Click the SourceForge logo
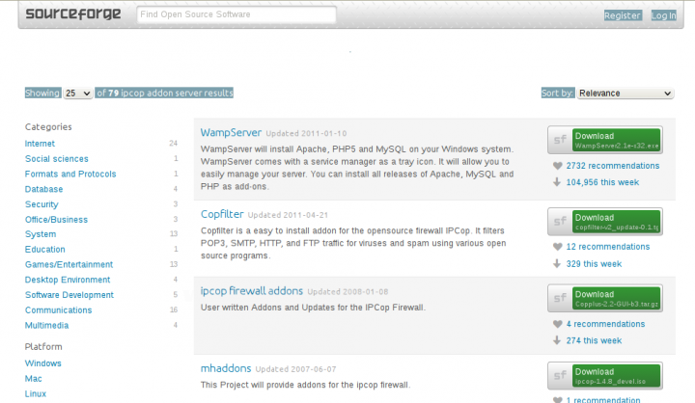 (75, 14)
